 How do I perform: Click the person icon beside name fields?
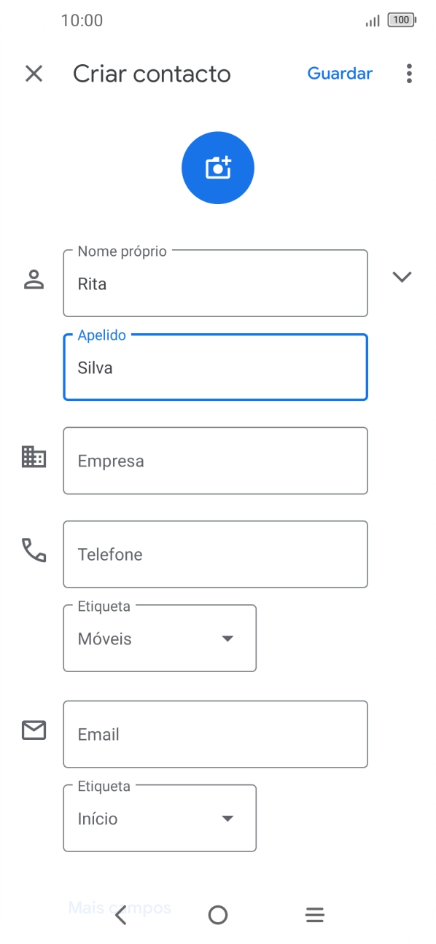tap(34, 277)
